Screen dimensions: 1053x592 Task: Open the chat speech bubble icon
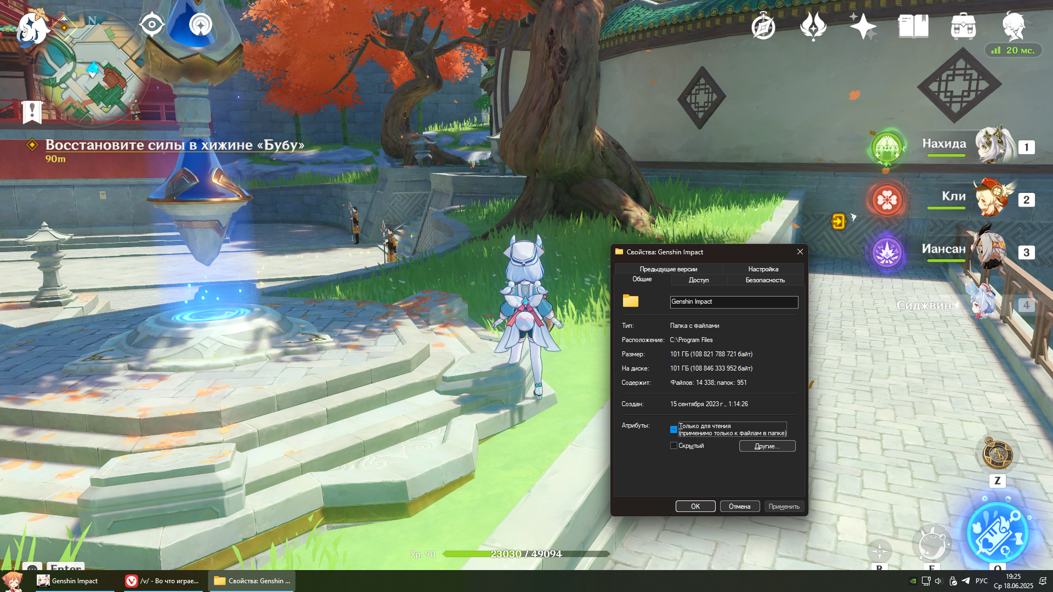(33, 567)
